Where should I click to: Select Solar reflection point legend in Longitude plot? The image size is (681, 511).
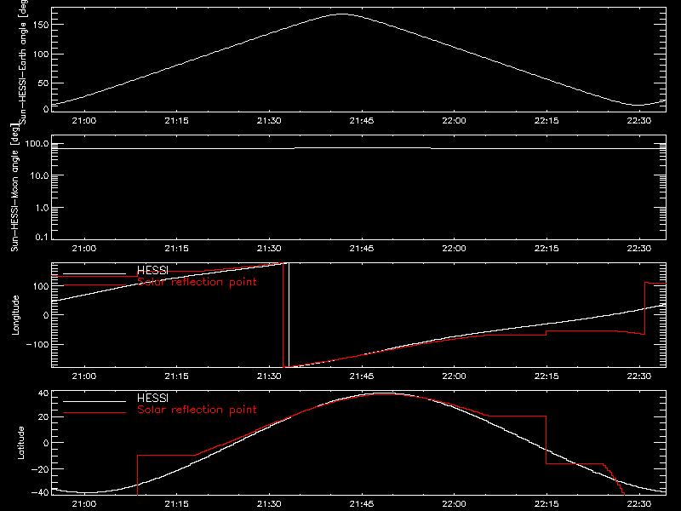(x=197, y=282)
